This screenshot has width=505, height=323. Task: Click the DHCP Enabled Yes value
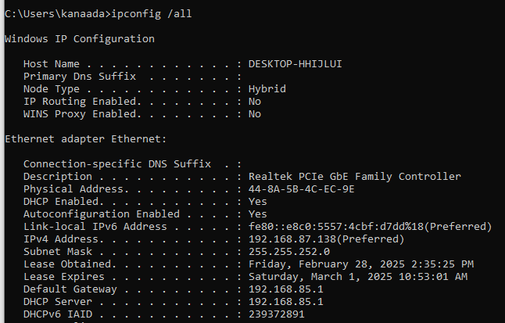(x=258, y=201)
